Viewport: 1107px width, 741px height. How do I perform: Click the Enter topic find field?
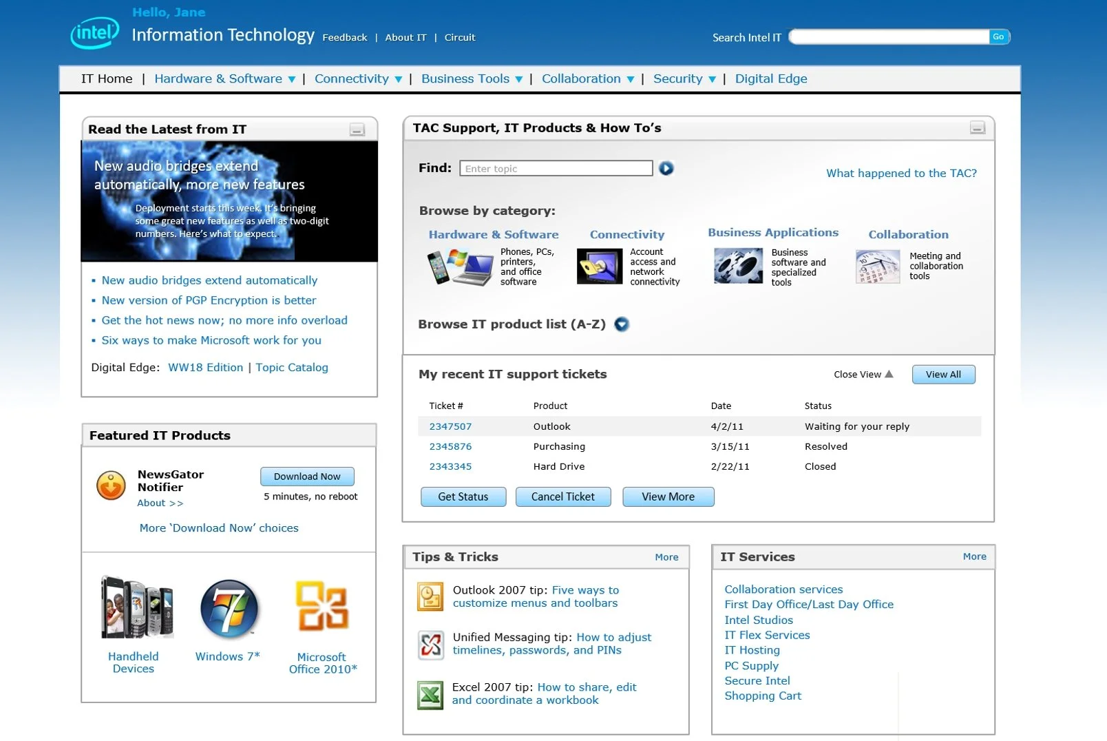[556, 168]
